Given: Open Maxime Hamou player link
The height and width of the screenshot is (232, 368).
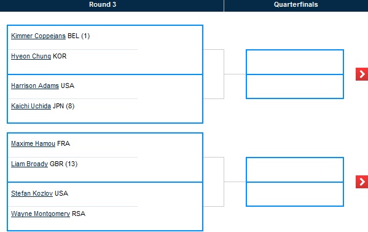Looking at the screenshot, I should coord(33,143).
